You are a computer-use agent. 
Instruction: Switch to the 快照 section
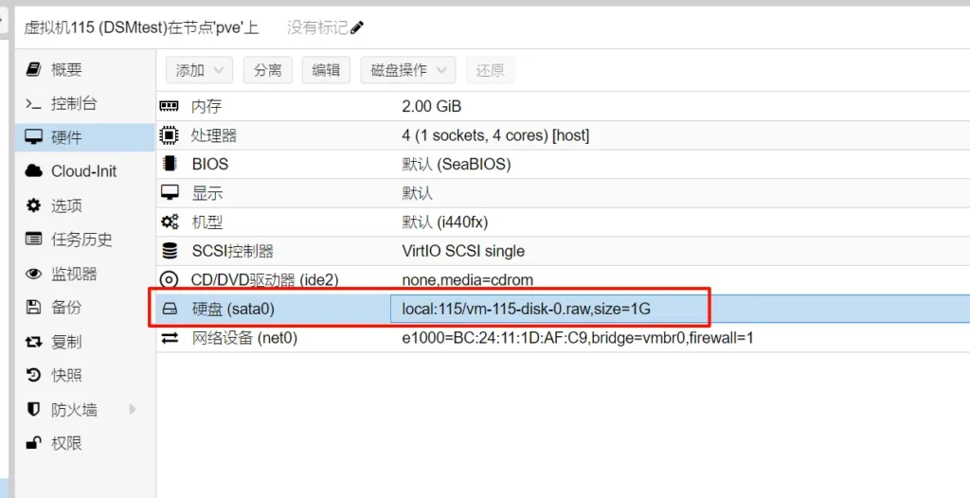pos(66,376)
